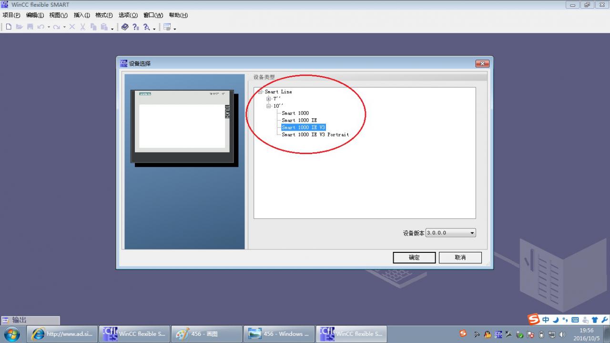610x343 pixels.
Task: Open the 项目(P) menu
Action: click(11, 15)
